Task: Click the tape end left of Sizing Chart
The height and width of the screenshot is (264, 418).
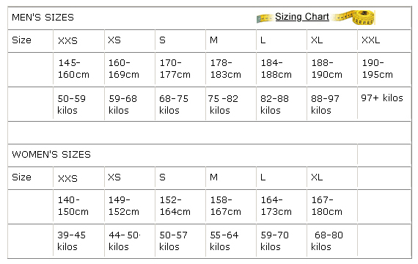Action: [x=265, y=18]
